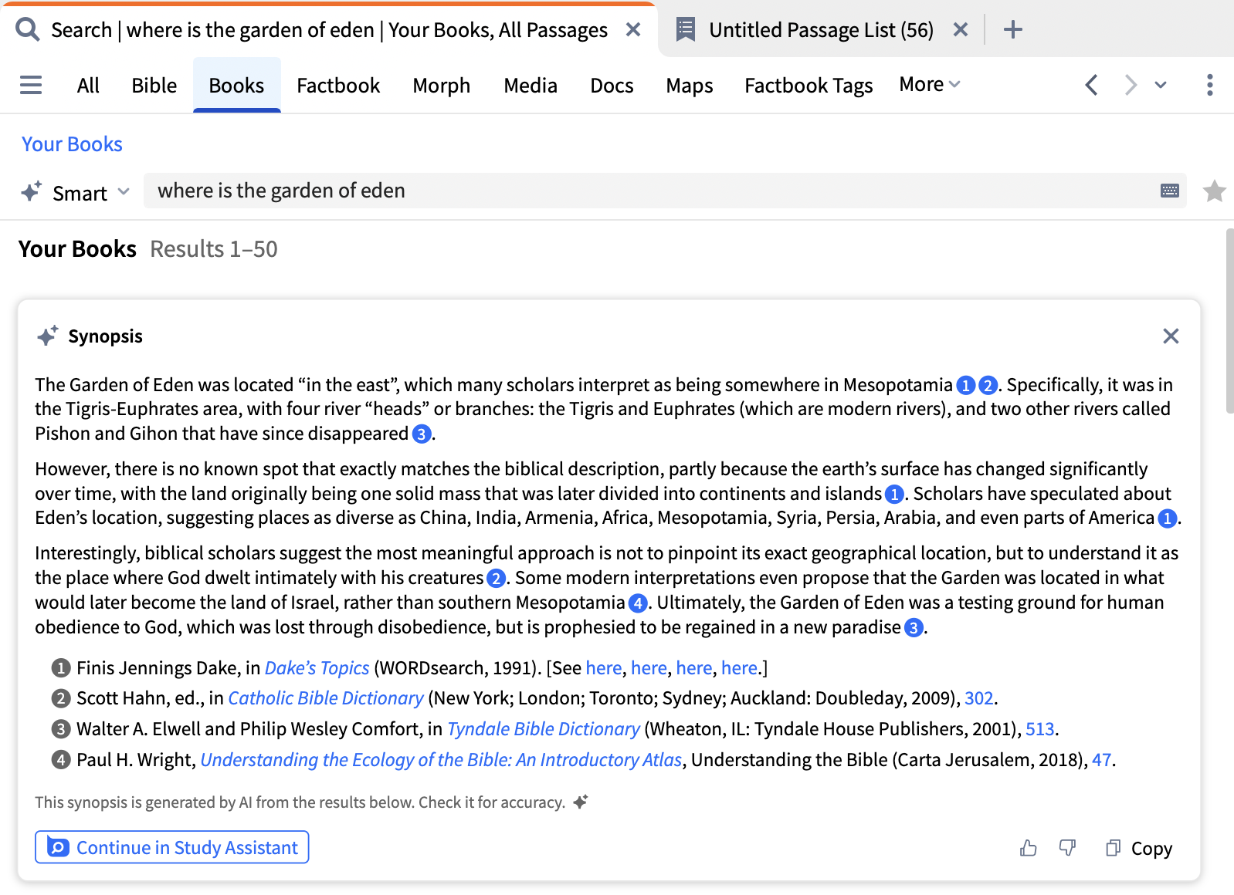Expand the navigation history dropdown
The height and width of the screenshot is (895, 1234).
1161,85
